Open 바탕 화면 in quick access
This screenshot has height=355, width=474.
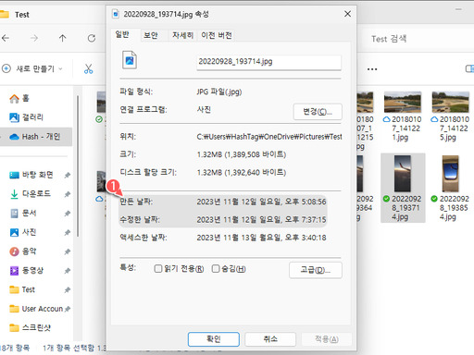click(31, 175)
